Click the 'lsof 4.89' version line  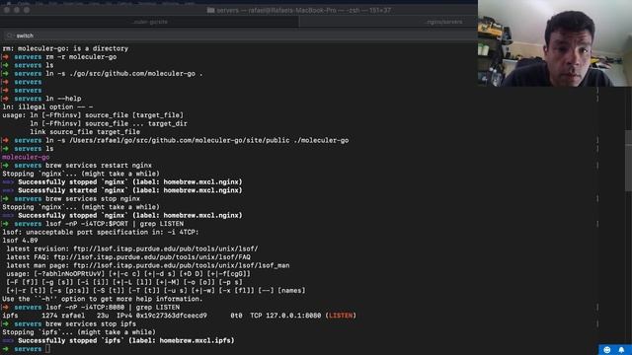20,241
